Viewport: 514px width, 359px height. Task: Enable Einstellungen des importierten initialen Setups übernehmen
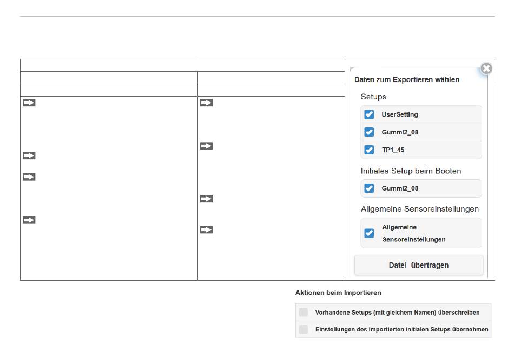(304, 329)
